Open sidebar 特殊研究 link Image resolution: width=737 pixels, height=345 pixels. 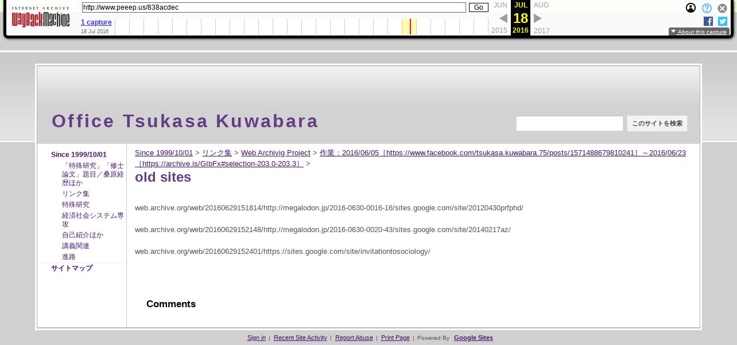[x=76, y=205]
